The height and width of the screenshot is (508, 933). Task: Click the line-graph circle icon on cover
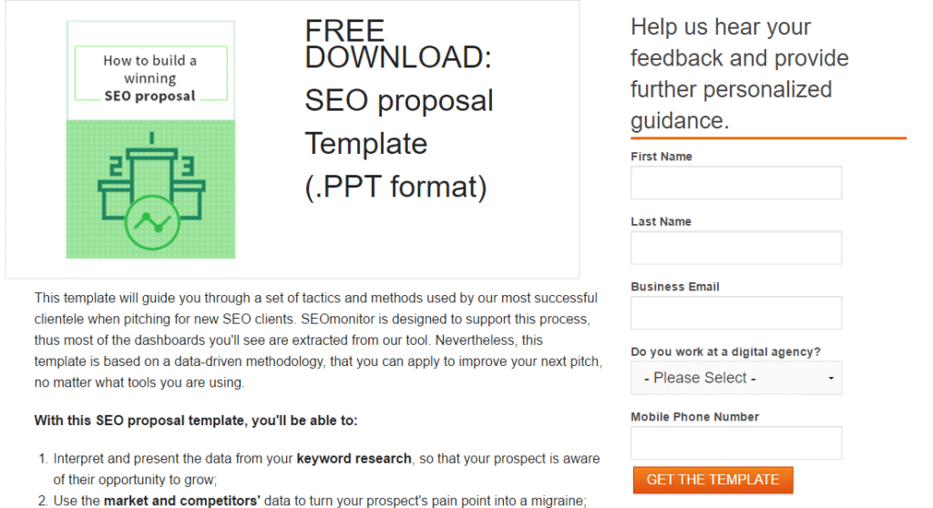(x=152, y=222)
